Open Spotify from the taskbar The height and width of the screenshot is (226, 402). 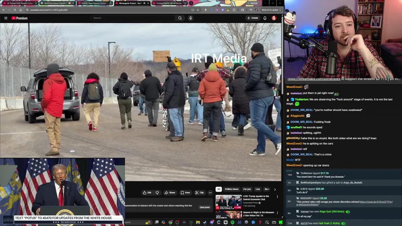233,222
